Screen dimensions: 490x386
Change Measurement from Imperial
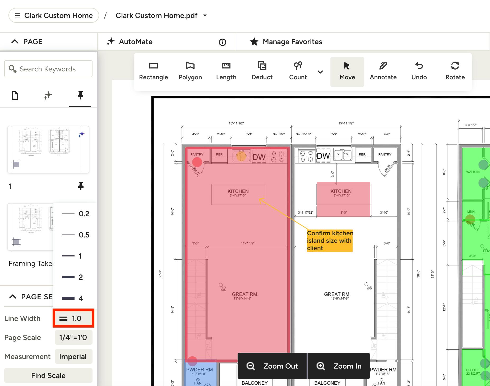pos(73,356)
